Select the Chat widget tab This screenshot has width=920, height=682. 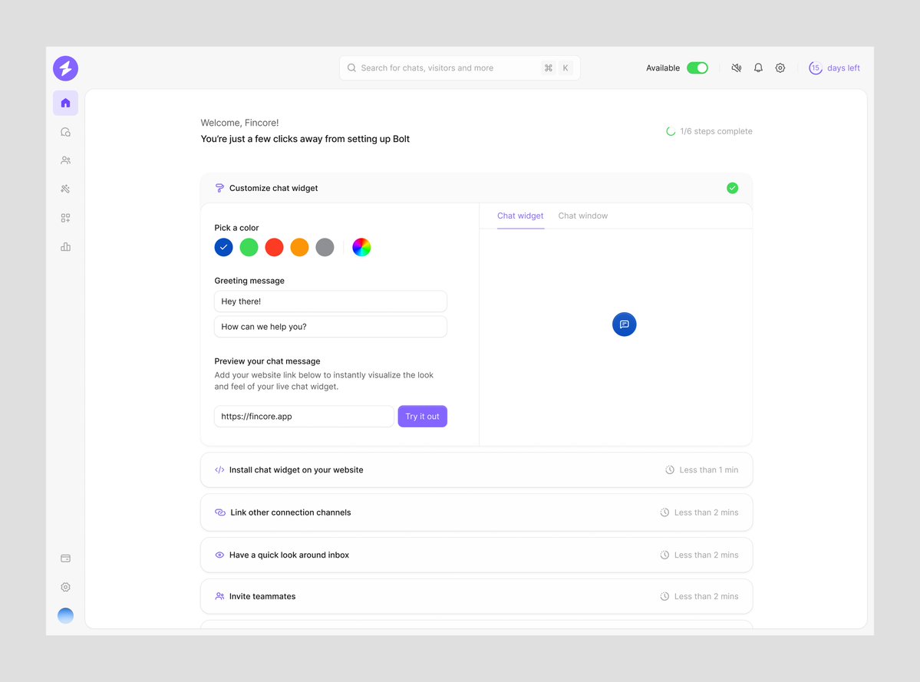click(520, 216)
